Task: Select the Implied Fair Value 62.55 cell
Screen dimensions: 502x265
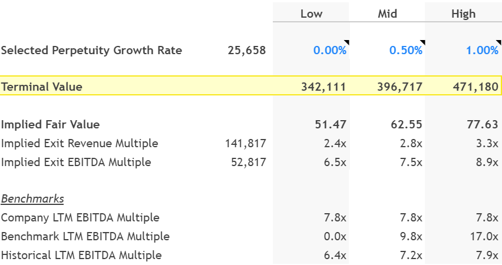Action: (387, 124)
